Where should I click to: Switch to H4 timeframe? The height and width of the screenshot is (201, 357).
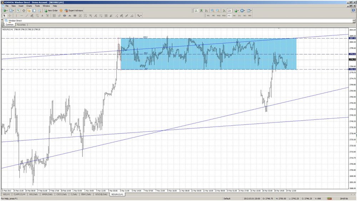click(234, 16)
